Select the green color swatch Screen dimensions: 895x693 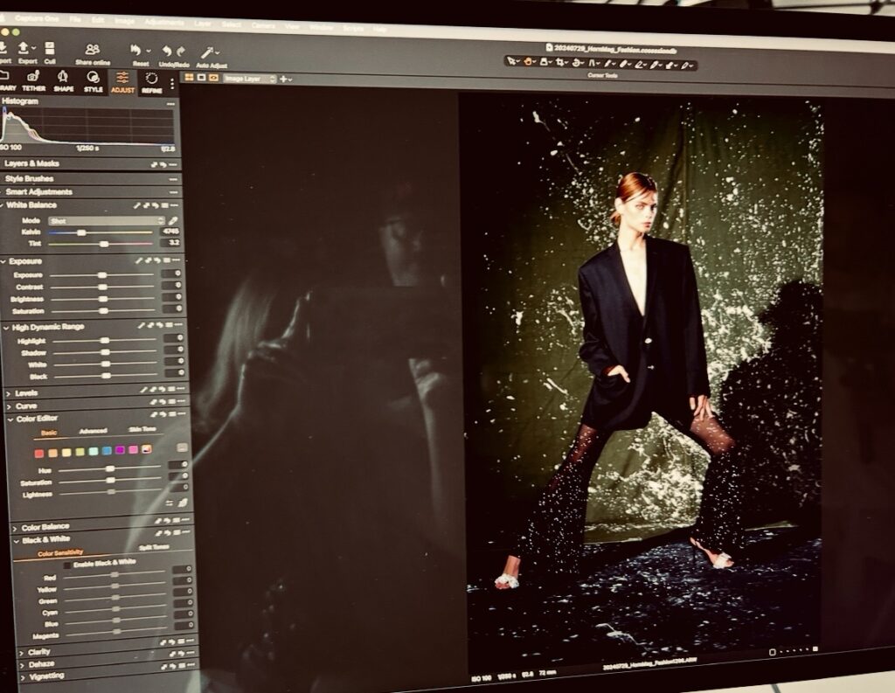coord(80,452)
